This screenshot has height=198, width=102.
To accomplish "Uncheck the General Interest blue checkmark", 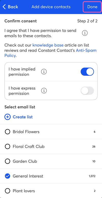I will [8, 176].
